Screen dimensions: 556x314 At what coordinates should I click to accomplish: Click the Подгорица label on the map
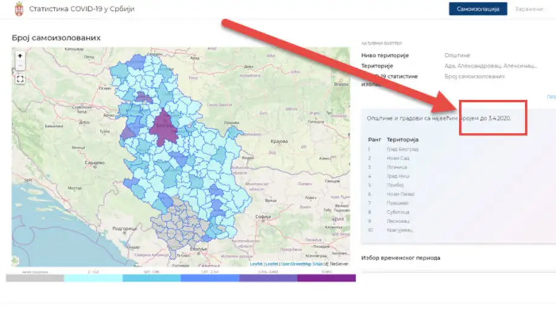[x=125, y=229]
